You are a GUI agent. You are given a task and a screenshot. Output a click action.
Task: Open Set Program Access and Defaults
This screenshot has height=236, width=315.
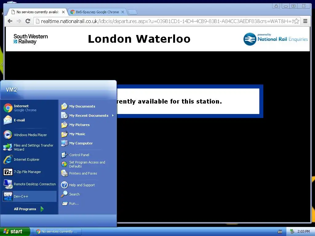pos(87,164)
